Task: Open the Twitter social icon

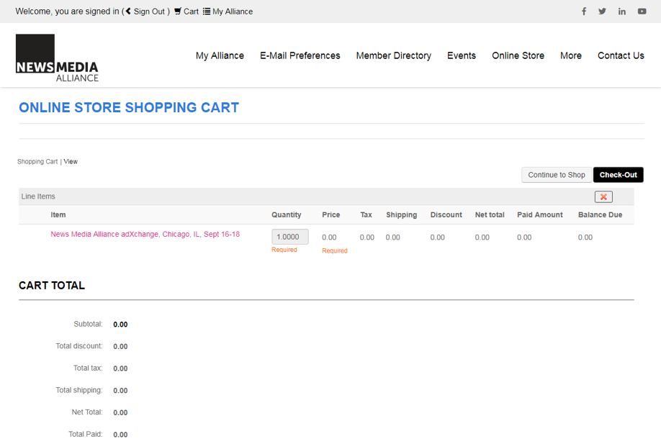Action: click(x=602, y=12)
